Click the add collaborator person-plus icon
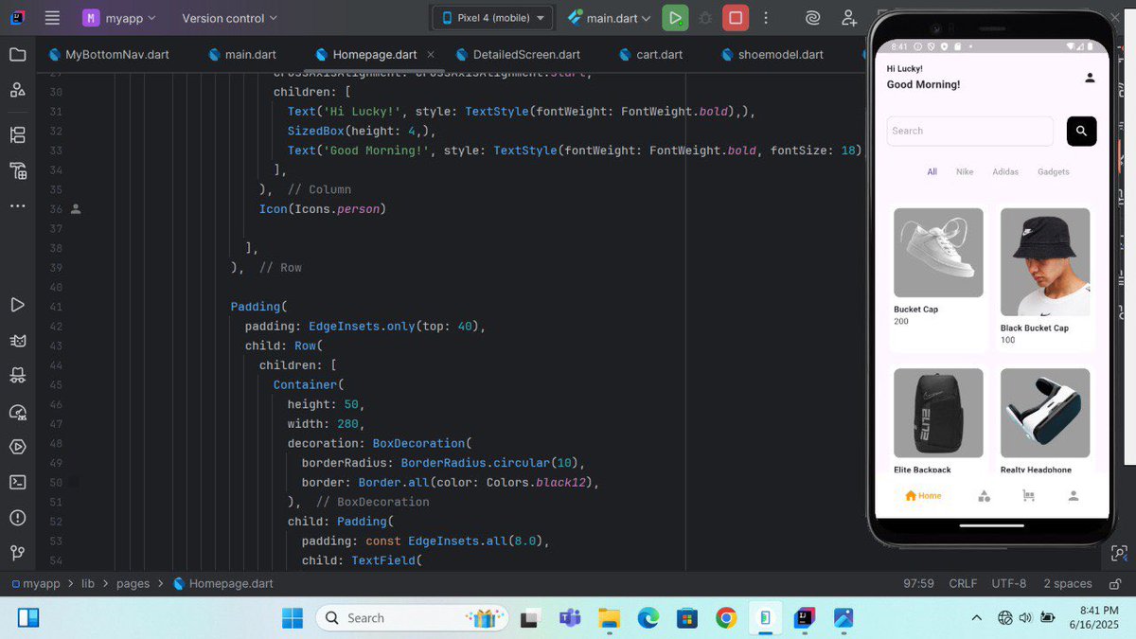The width and height of the screenshot is (1136, 639). (848, 18)
